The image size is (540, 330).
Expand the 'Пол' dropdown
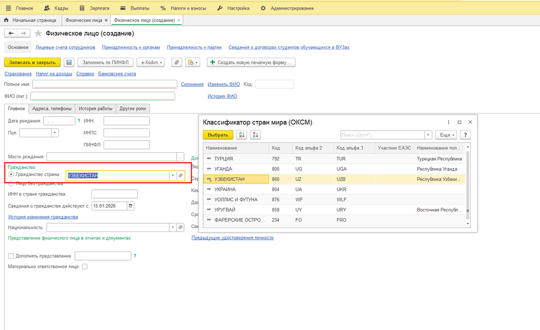pos(55,133)
